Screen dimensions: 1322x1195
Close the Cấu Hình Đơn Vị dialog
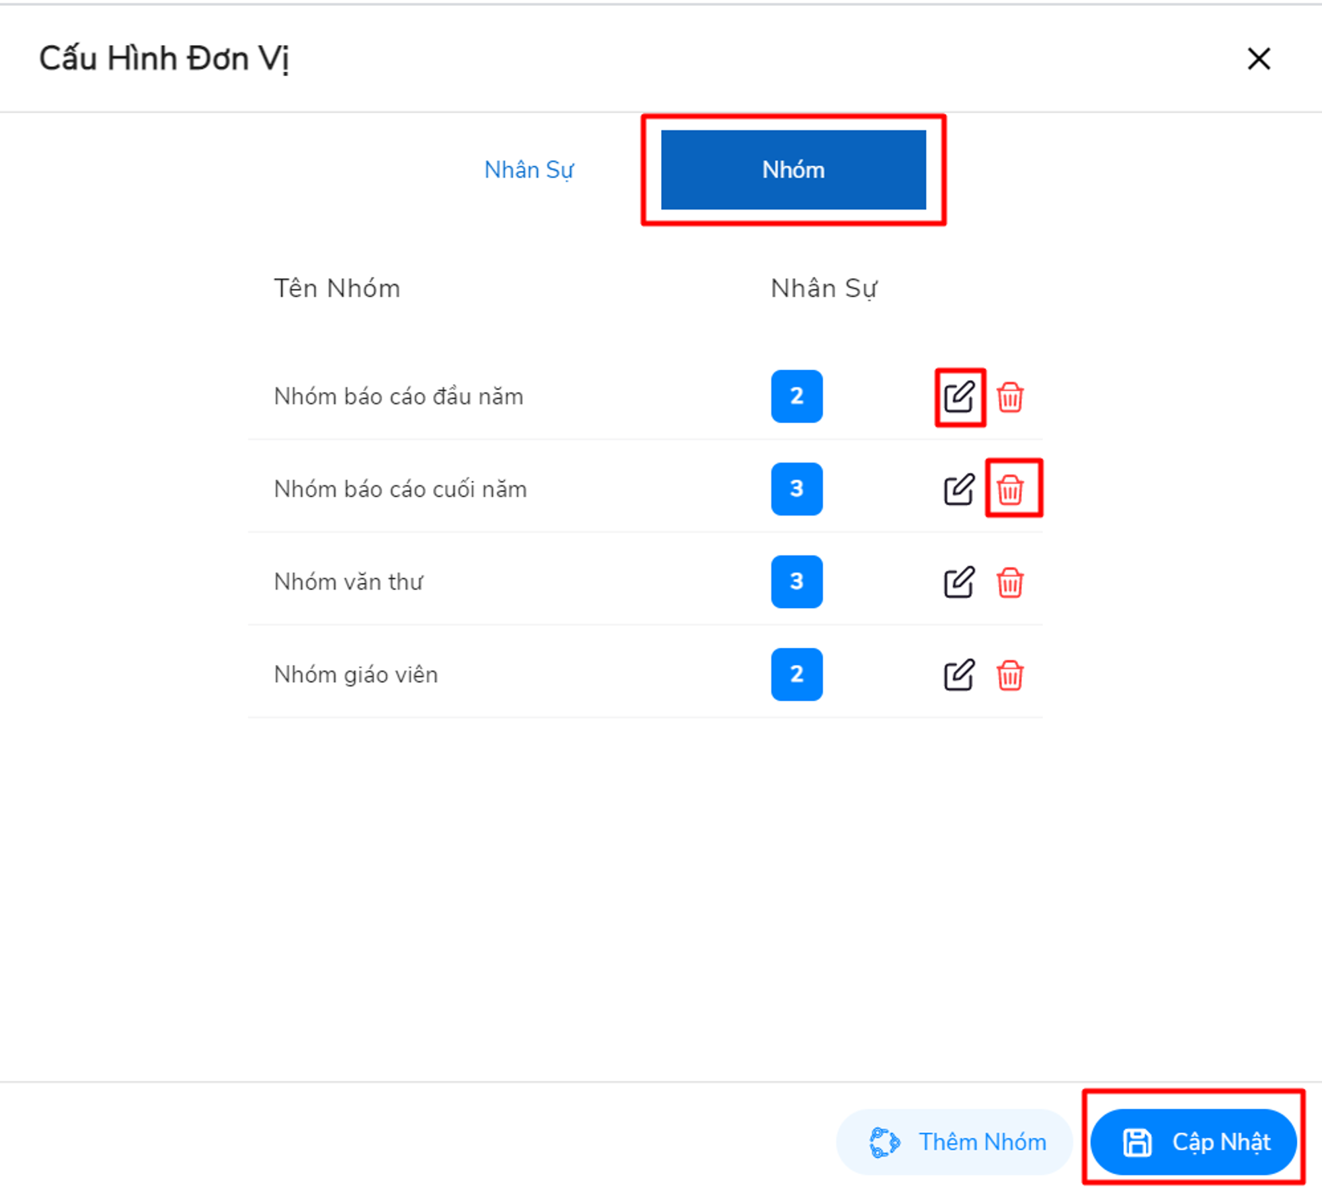(x=1258, y=59)
